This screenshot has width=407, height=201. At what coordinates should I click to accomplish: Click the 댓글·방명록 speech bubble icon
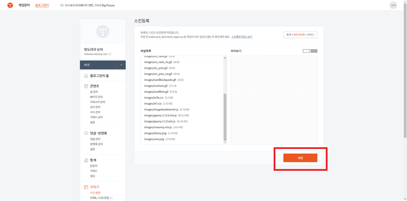(86, 133)
